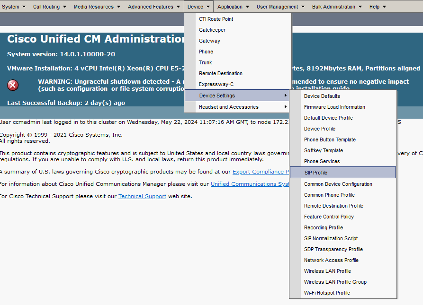Select CTI Route Point from Device menu
Screen dimensions: 423x305
tap(238, 19)
